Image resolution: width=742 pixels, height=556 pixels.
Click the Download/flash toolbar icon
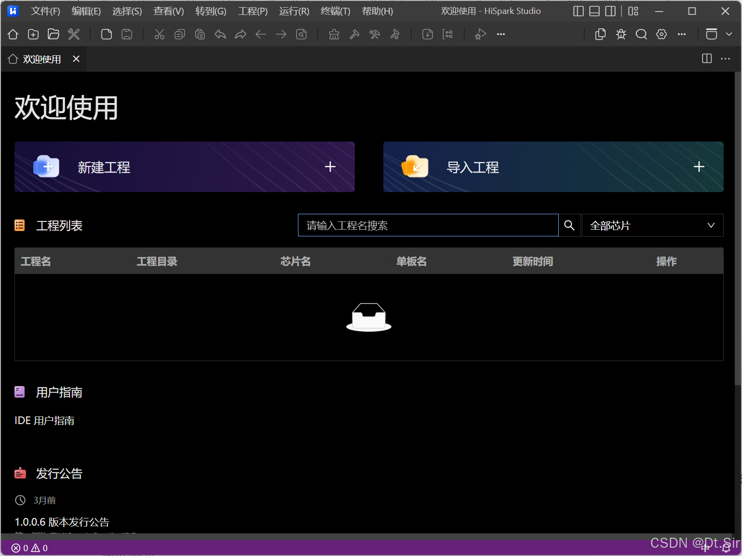tap(427, 34)
